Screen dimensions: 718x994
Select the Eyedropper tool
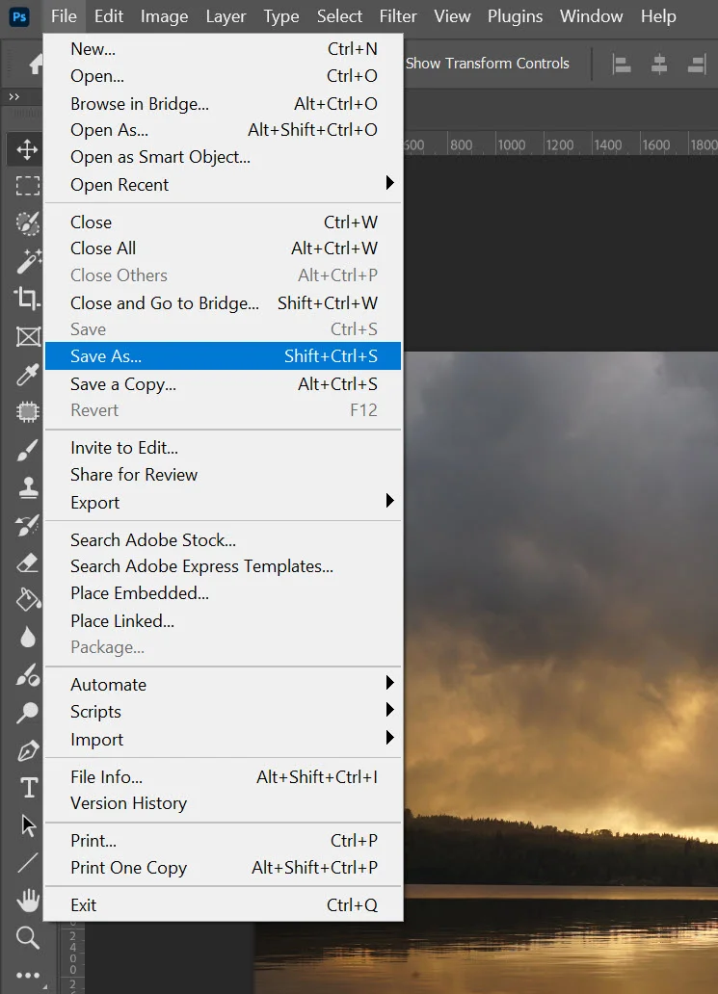[27, 375]
